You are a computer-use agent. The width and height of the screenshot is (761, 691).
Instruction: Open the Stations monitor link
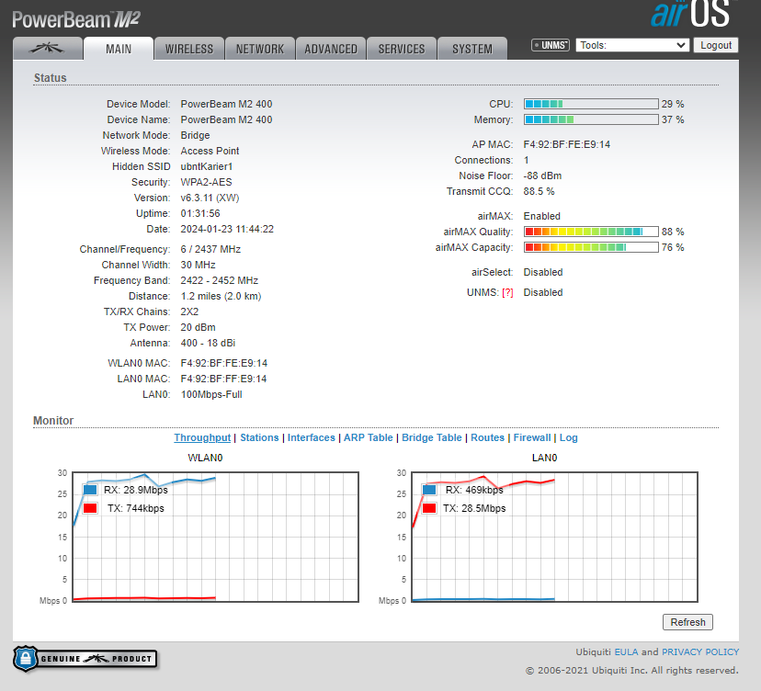click(260, 437)
